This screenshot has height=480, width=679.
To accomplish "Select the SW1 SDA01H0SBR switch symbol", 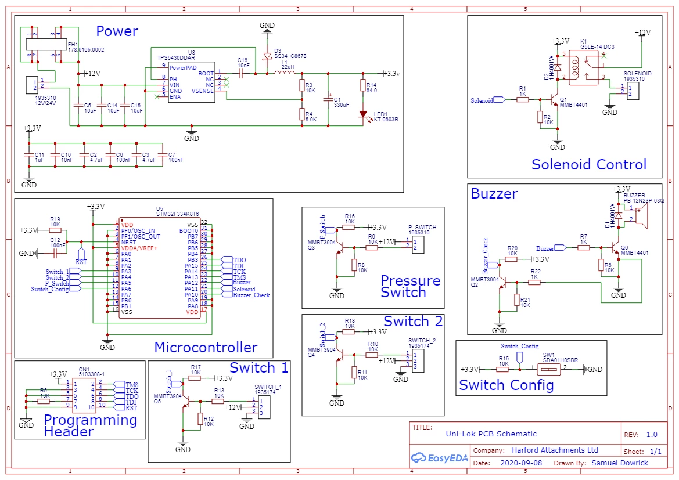I will pyautogui.click(x=549, y=369).
